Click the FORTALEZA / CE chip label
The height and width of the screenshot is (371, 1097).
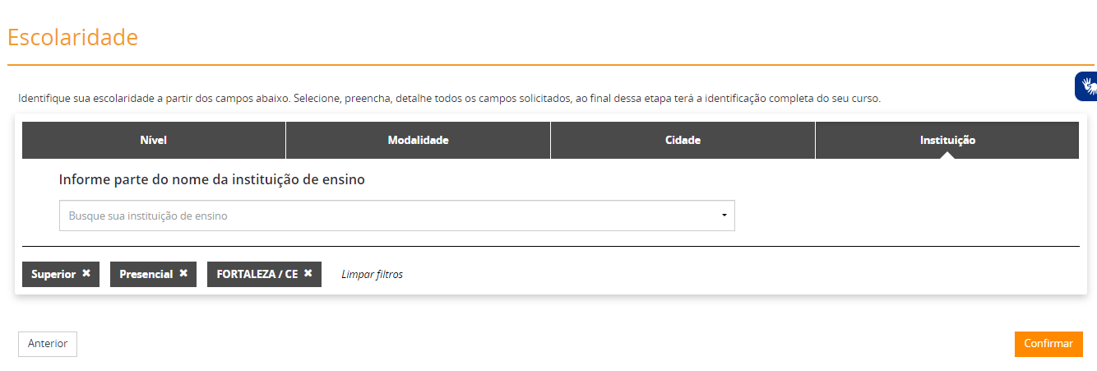click(x=257, y=275)
